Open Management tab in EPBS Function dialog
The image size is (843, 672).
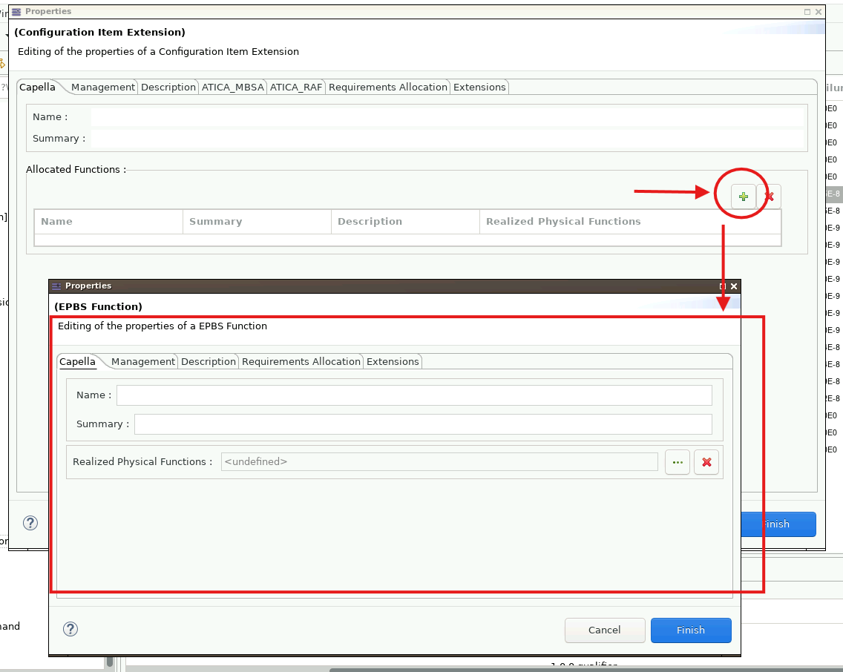click(143, 361)
